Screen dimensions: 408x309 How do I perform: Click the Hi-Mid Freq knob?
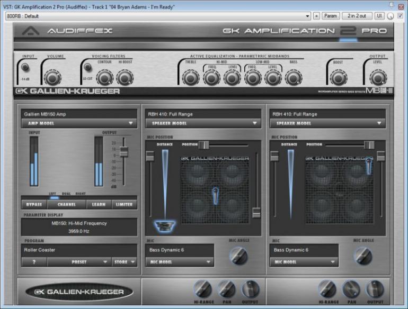211,78
